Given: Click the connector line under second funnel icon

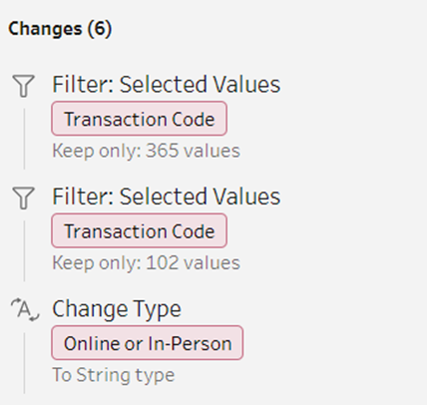Looking at the screenshot, I should tap(24, 251).
